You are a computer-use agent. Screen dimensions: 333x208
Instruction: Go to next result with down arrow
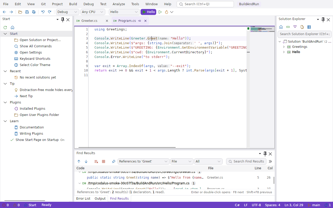click(x=86, y=161)
